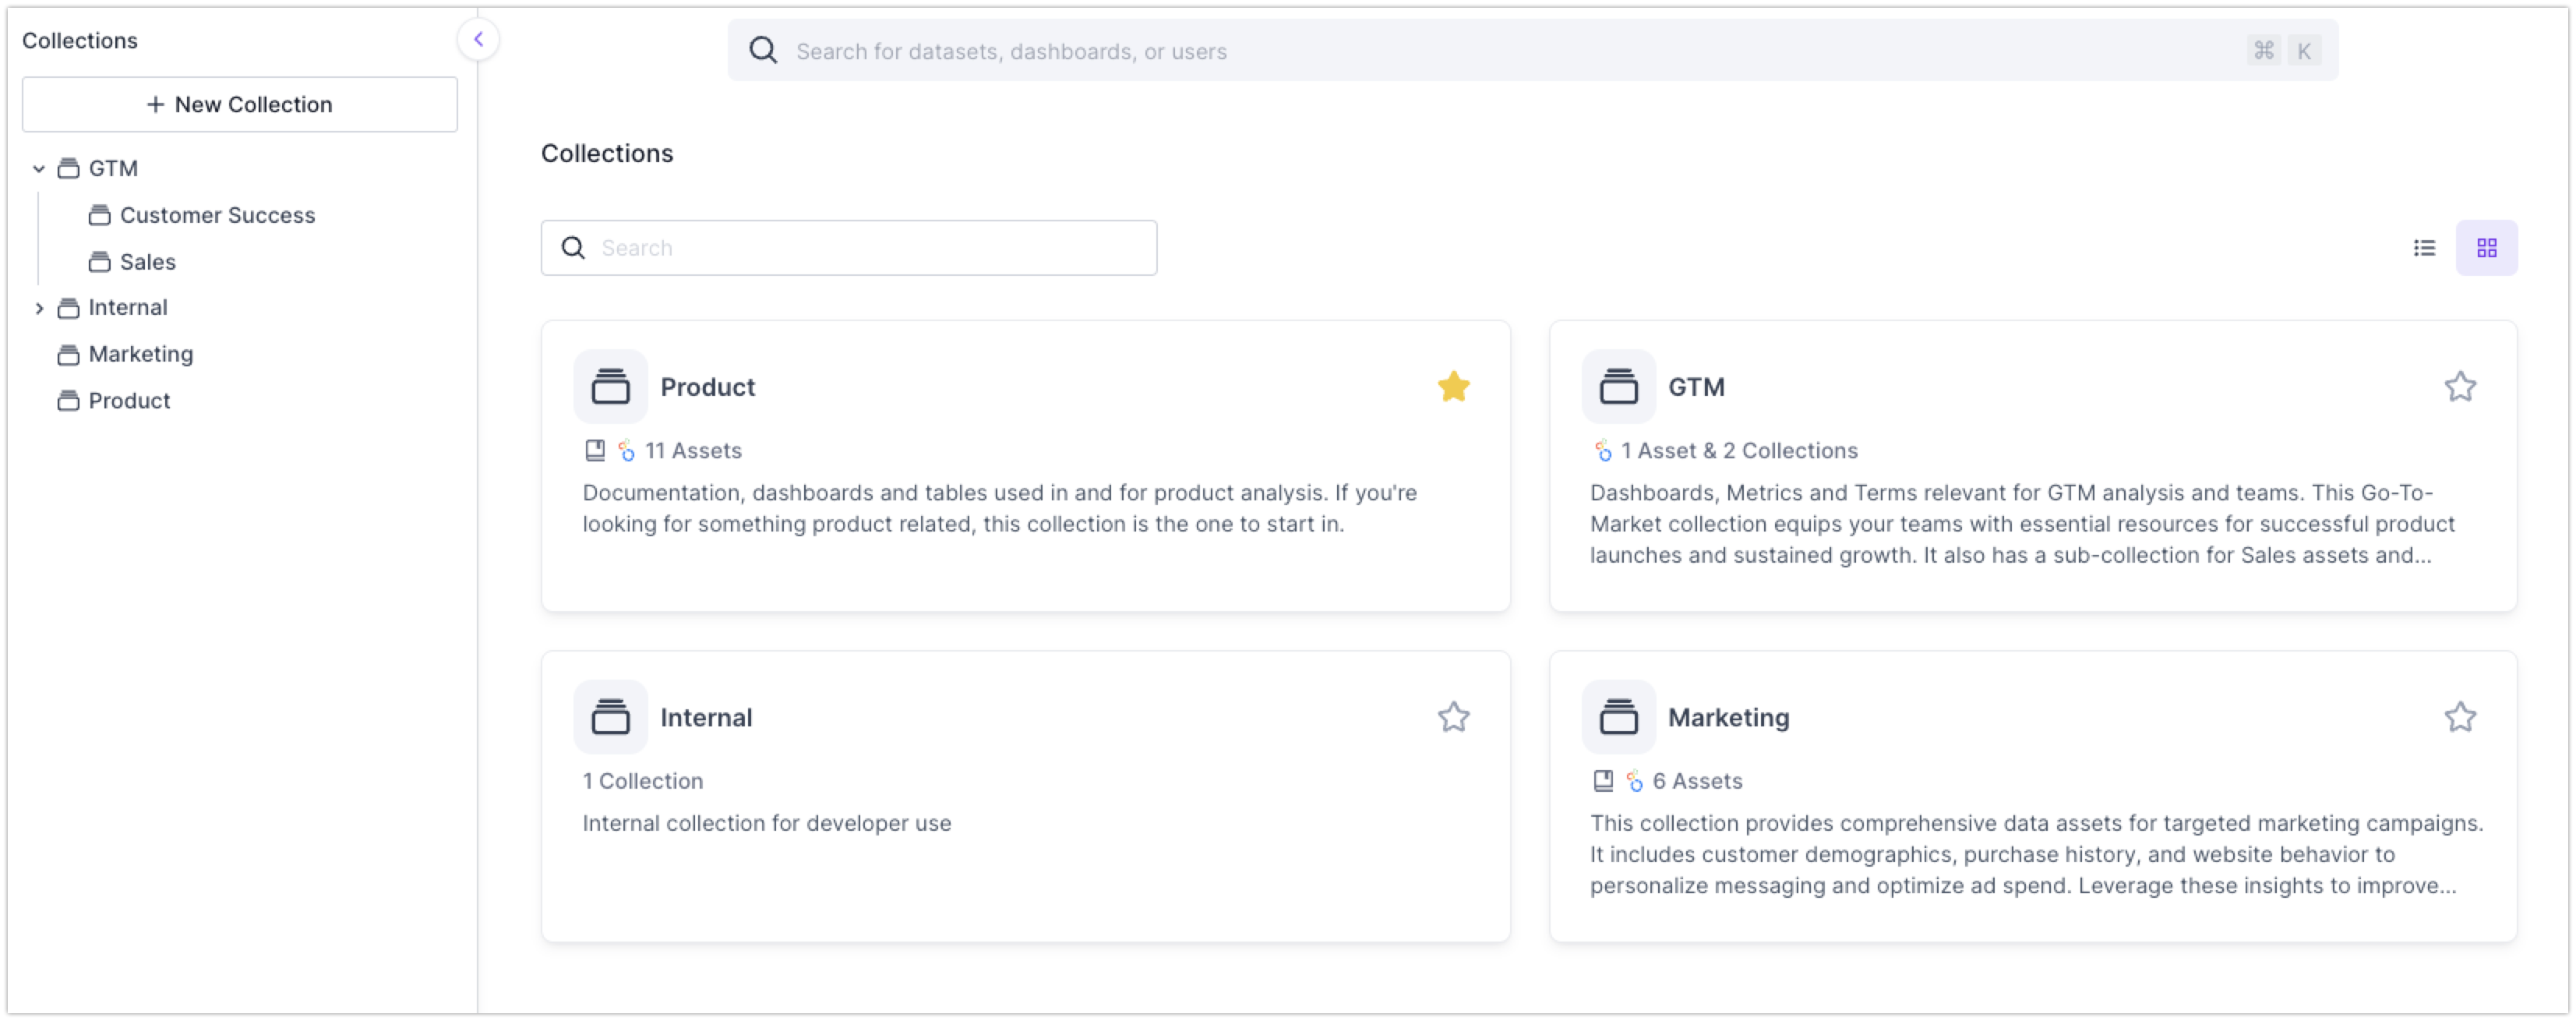Click the Internal card collection icon
This screenshot has width=2576, height=1021.
point(610,717)
